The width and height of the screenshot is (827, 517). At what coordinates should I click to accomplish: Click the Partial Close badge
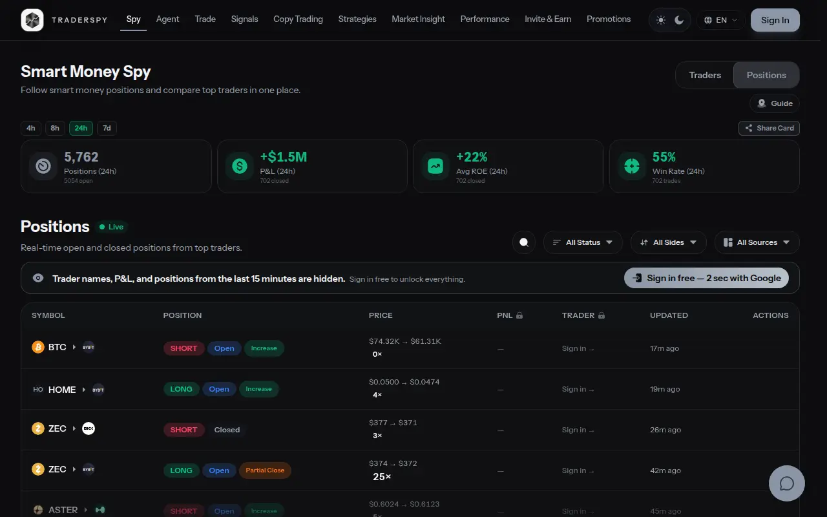click(265, 470)
